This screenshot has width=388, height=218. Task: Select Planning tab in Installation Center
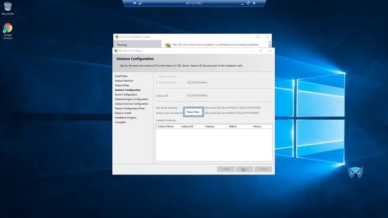(138, 45)
